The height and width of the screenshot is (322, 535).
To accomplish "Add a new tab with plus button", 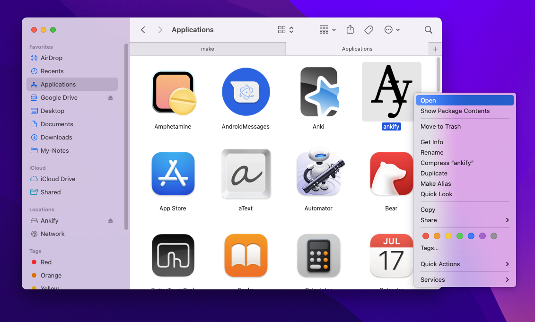I will click(x=435, y=49).
